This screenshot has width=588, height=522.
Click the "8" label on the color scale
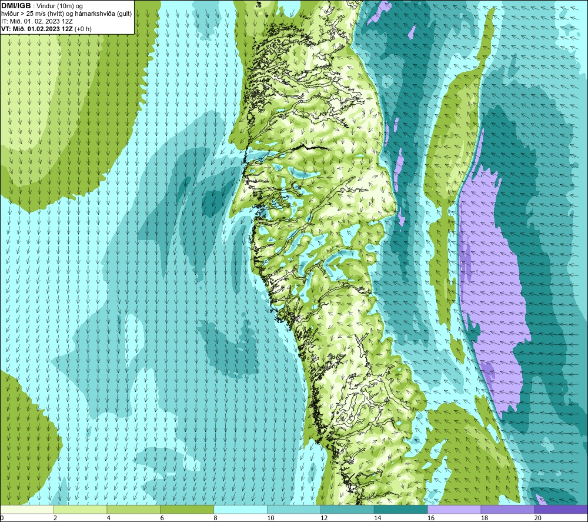216,518
